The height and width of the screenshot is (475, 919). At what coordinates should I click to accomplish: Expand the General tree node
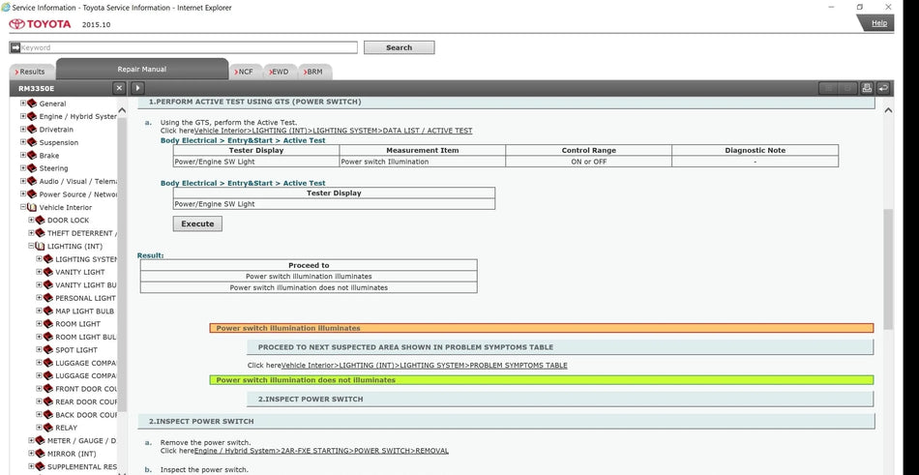pos(22,104)
